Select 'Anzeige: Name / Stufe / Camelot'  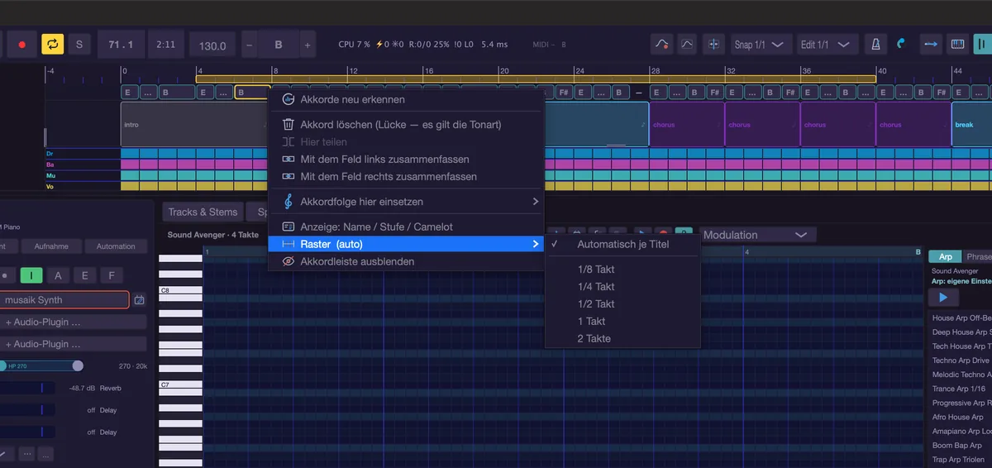coord(407,227)
